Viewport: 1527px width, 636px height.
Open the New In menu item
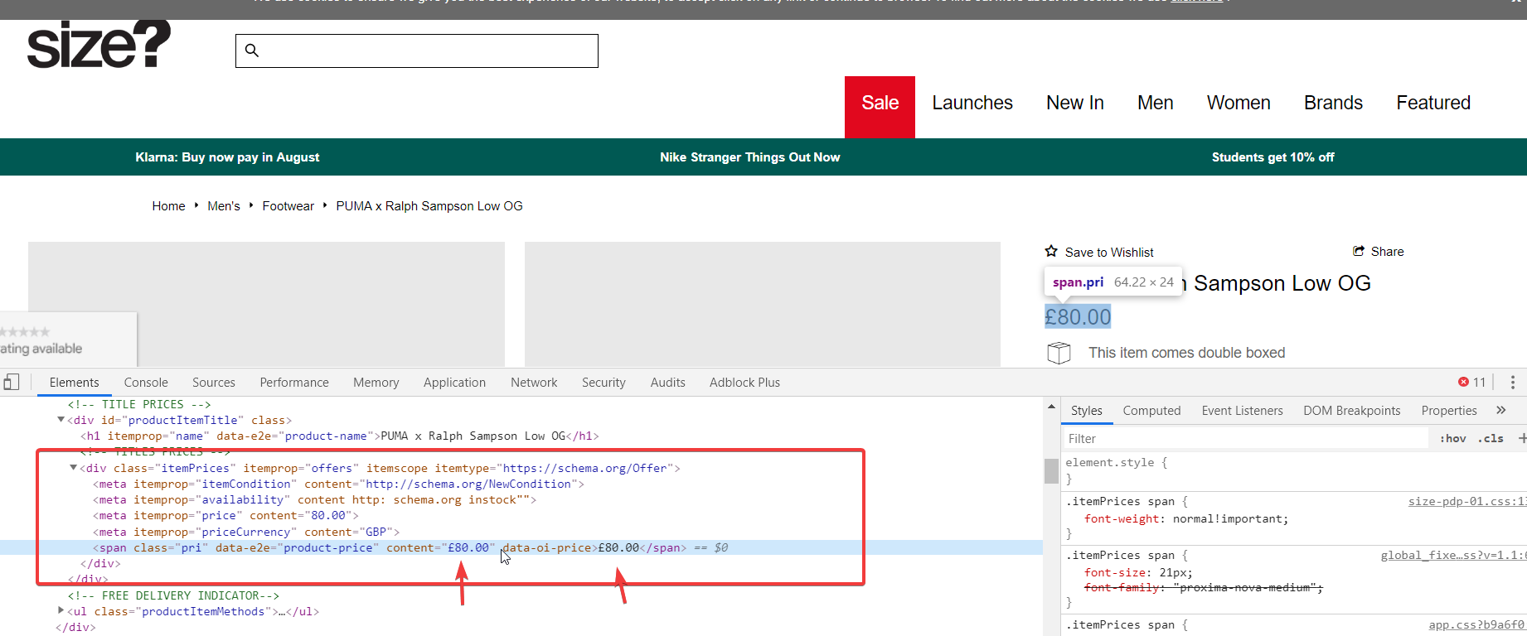point(1074,103)
